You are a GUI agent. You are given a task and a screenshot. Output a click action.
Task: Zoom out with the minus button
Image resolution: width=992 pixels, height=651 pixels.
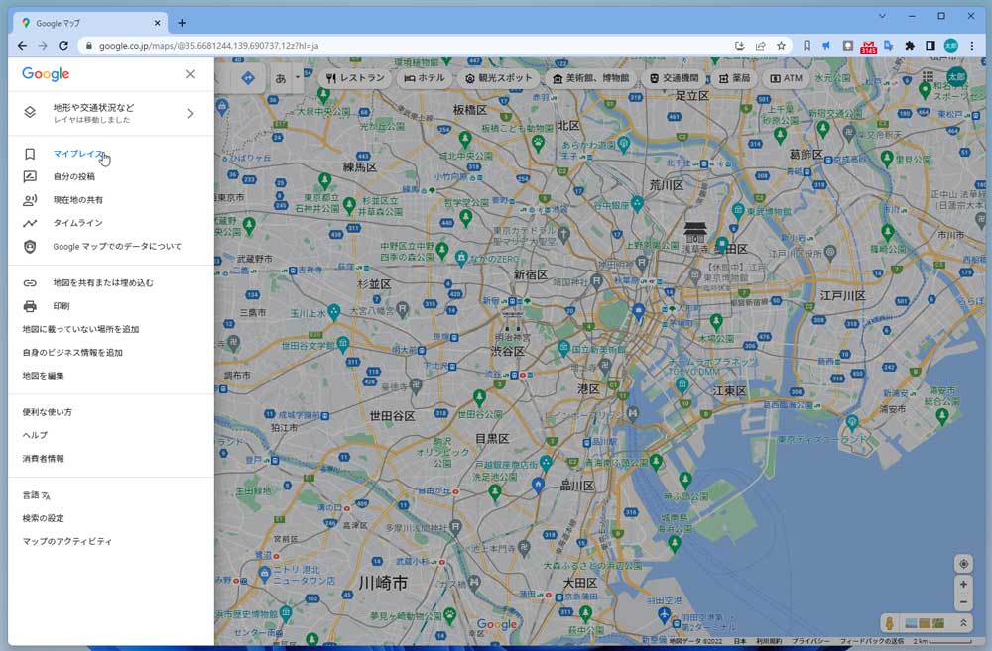[x=963, y=602]
